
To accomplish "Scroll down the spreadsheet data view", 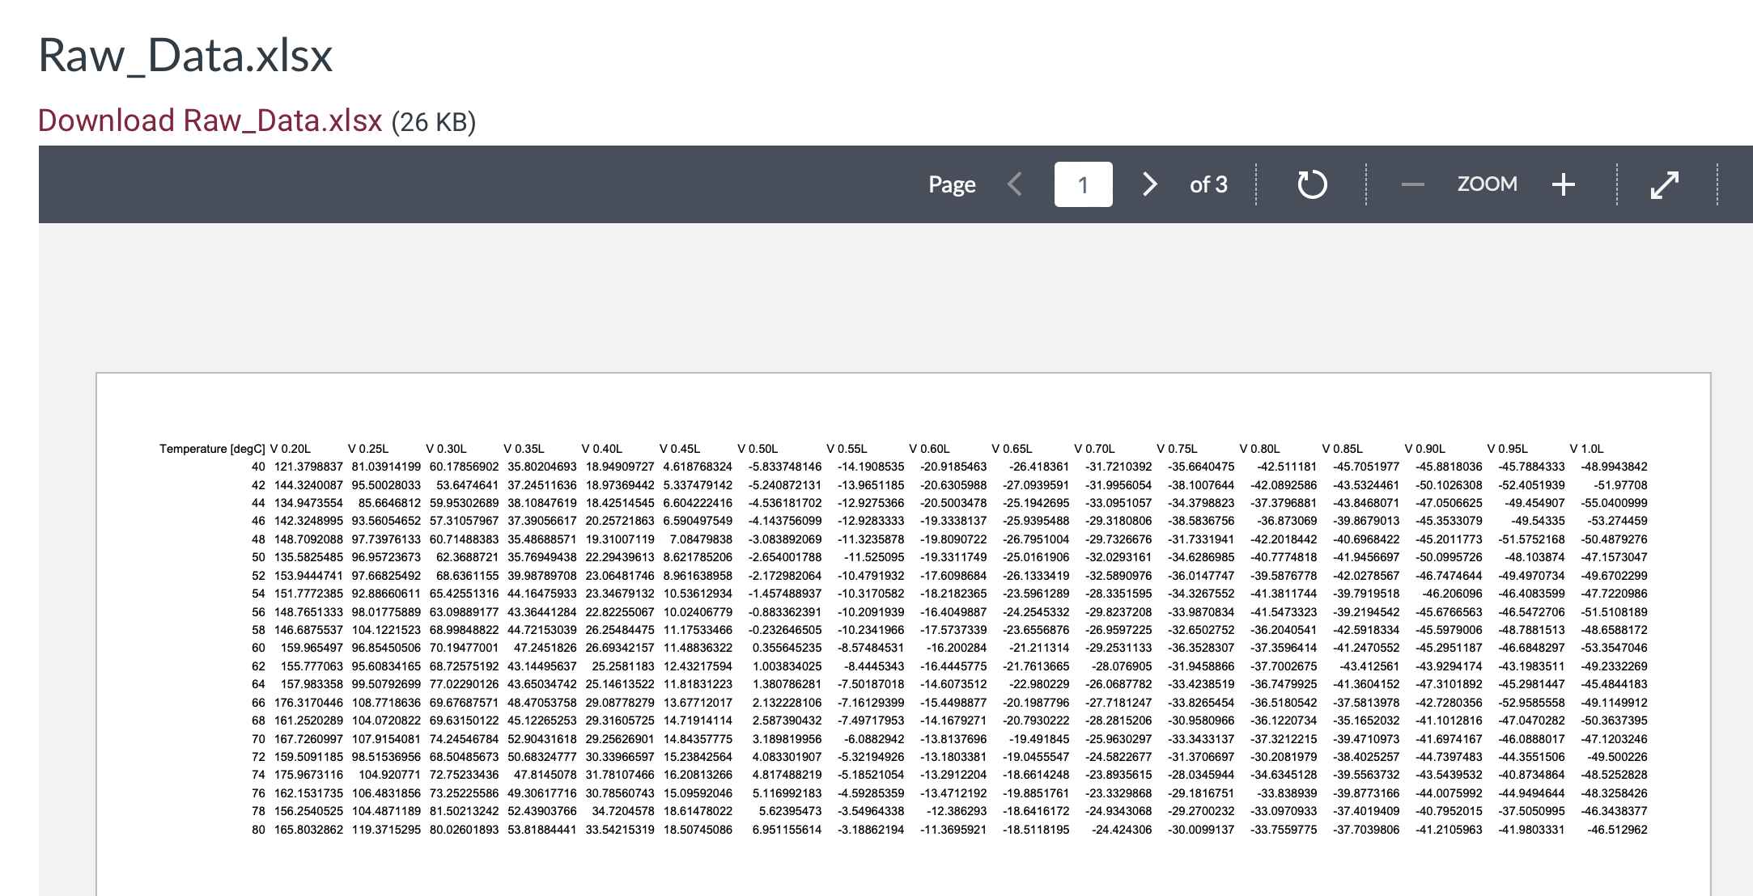I will pos(1144,186).
